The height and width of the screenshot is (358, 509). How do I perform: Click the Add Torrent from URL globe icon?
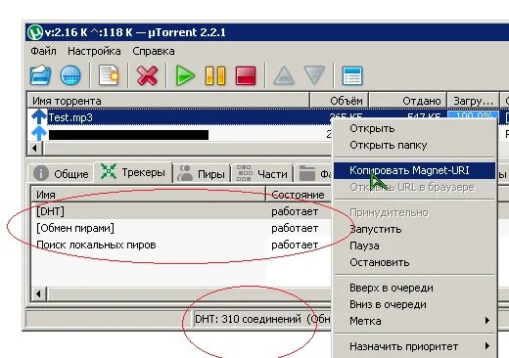[70, 75]
